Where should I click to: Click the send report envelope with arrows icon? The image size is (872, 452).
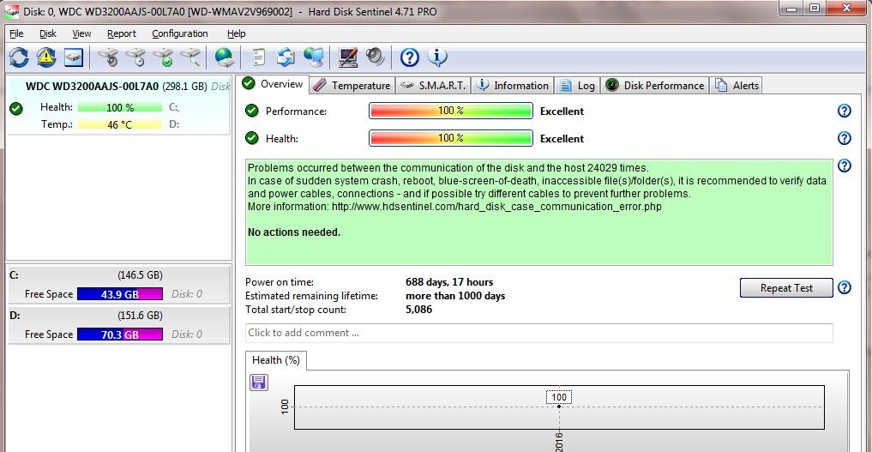point(286,57)
